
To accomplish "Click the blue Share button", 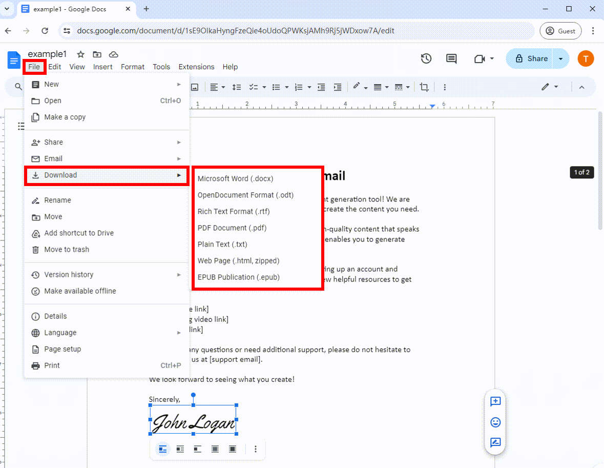I will (530, 58).
